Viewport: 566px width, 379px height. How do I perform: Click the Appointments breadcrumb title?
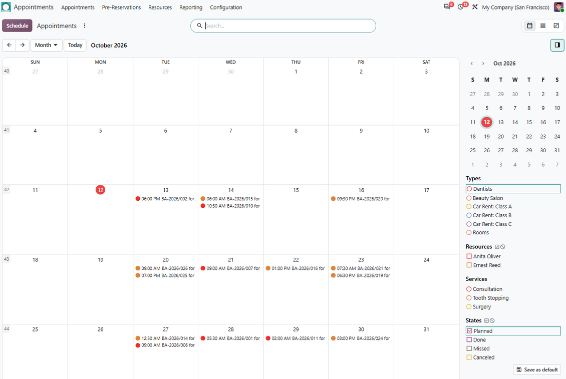pos(57,26)
